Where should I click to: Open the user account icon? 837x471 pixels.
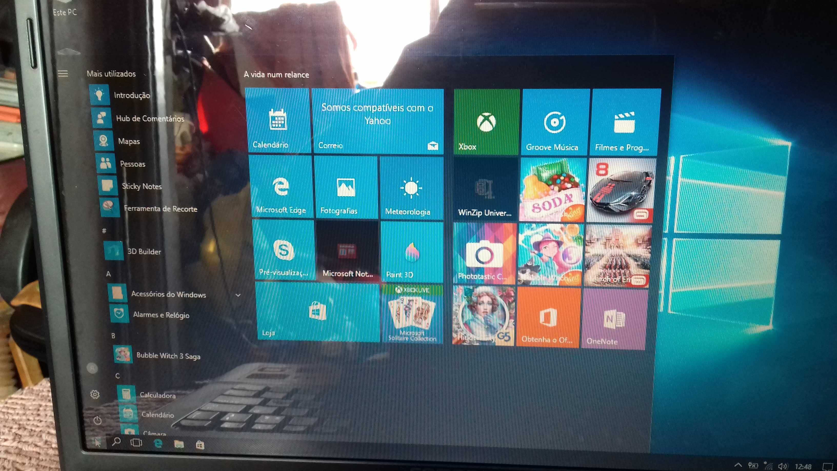point(92,368)
